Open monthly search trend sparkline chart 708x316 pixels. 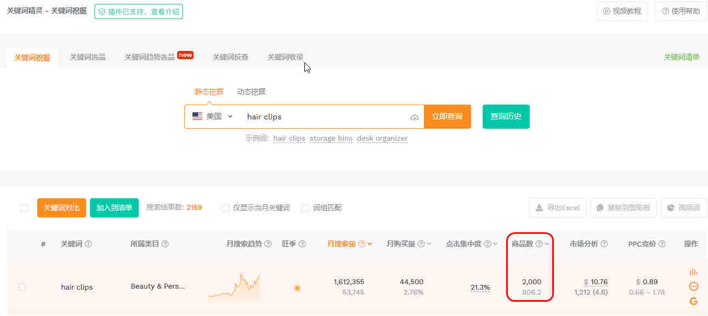[x=234, y=286]
